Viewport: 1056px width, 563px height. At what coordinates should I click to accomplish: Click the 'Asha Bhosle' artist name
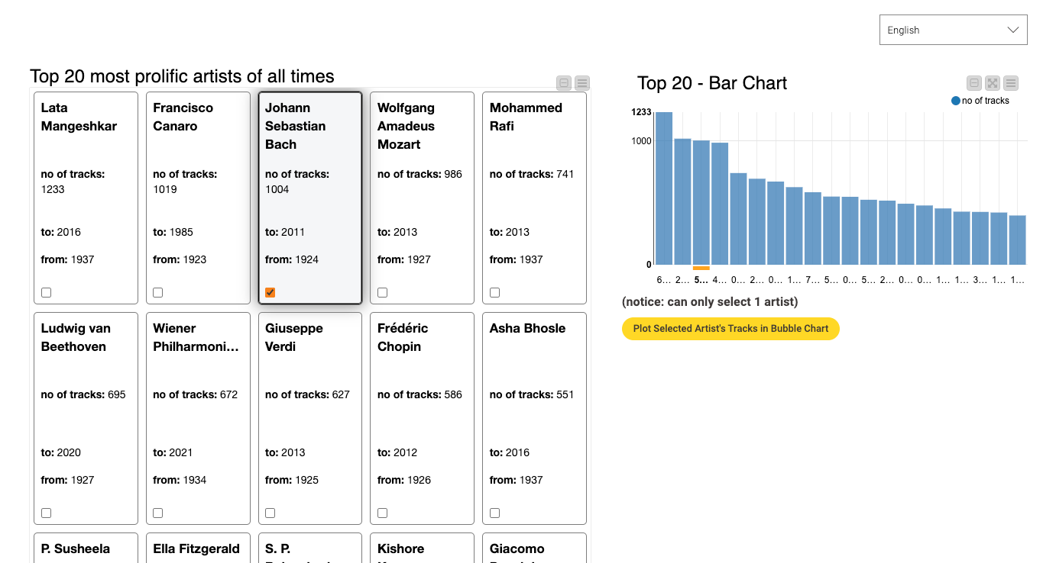pyautogui.click(x=527, y=328)
